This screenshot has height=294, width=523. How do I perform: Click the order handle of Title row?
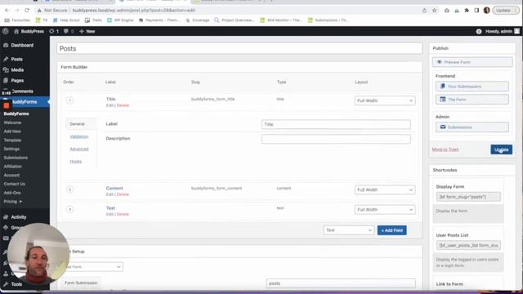[x=69, y=100]
